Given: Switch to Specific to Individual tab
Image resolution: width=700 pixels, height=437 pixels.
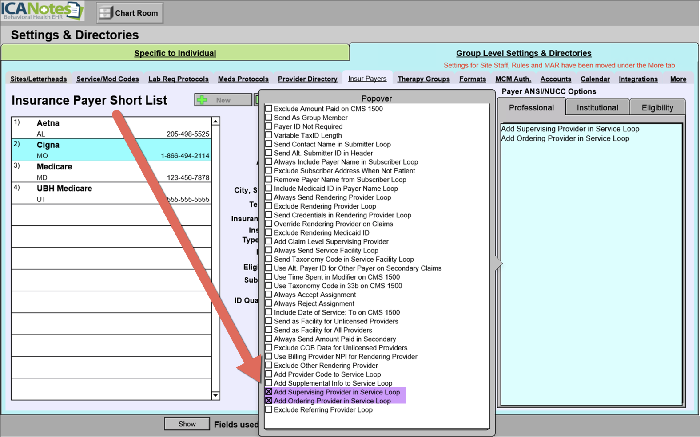Looking at the screenshot, I should coord(175,53).
